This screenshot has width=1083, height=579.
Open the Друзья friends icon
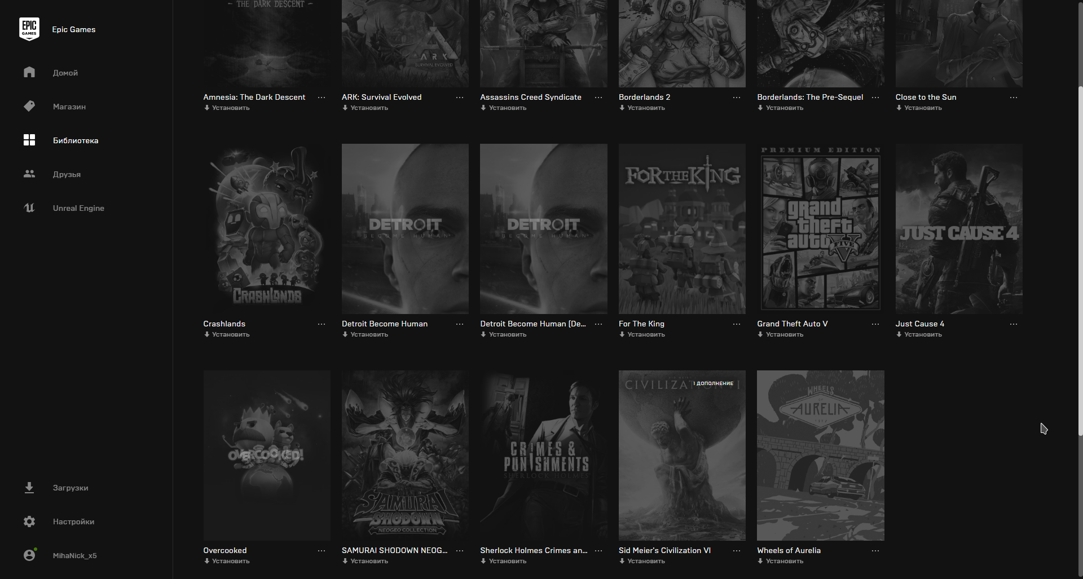pyautogui.click(x=29, y=174)
